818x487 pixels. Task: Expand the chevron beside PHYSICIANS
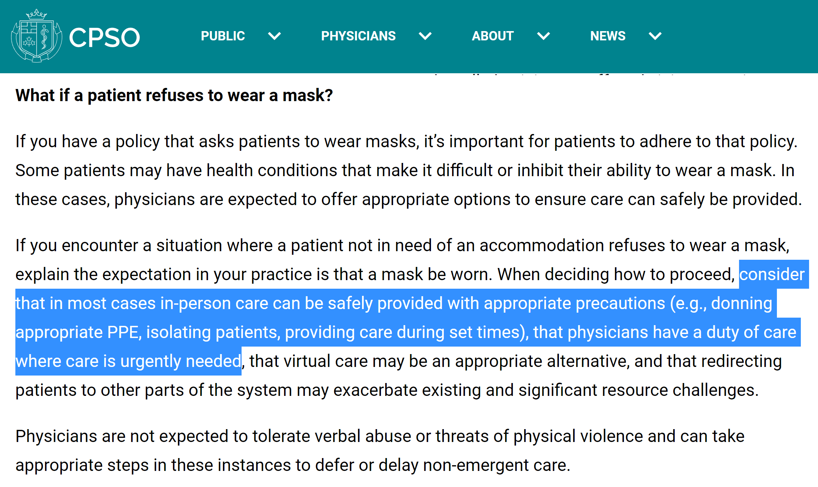pyautogui.click(x=425, y=36)
